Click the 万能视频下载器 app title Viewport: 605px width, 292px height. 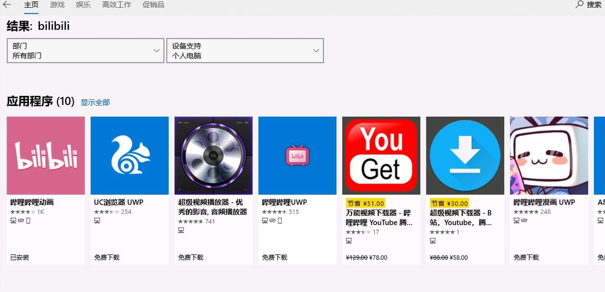click(379, 217)
